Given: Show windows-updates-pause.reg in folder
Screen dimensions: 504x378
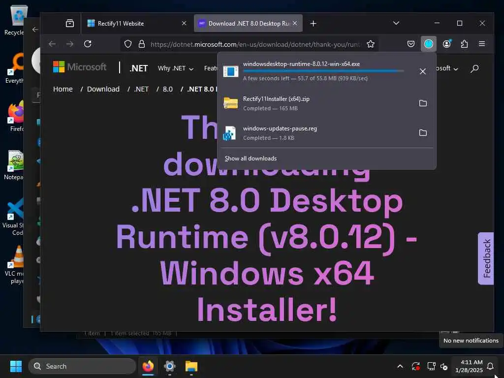Looking at the screenshot, I should (x=423, y=133).
